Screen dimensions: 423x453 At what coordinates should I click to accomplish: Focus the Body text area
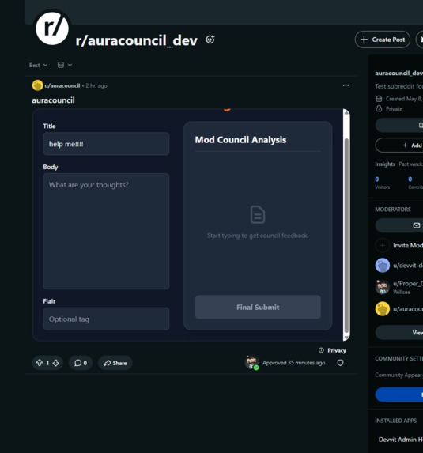106,231
